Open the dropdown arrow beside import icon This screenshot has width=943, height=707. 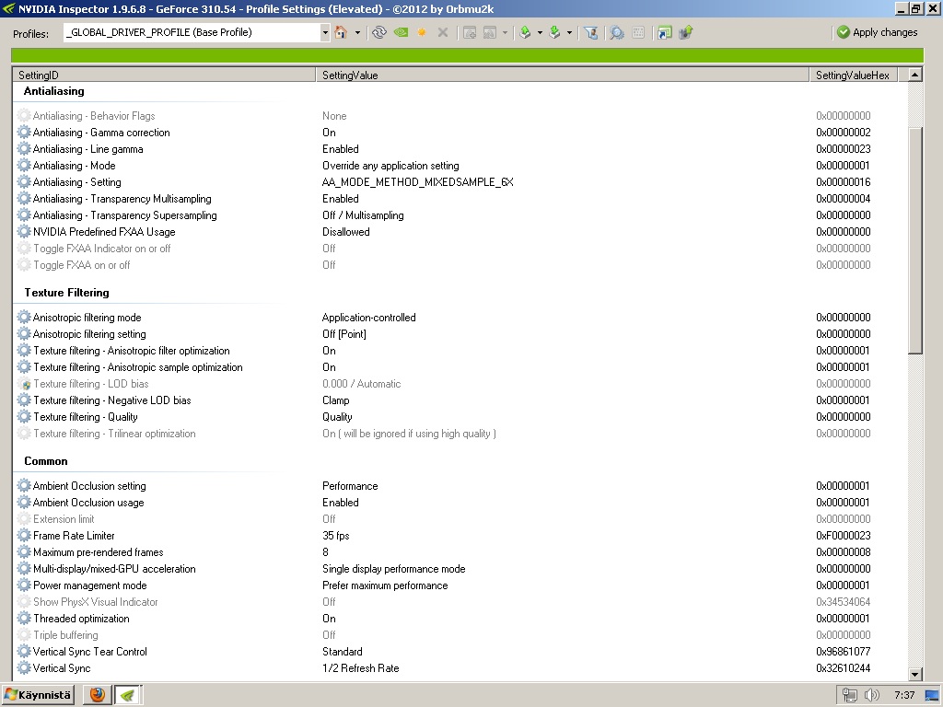click(569, 32)
